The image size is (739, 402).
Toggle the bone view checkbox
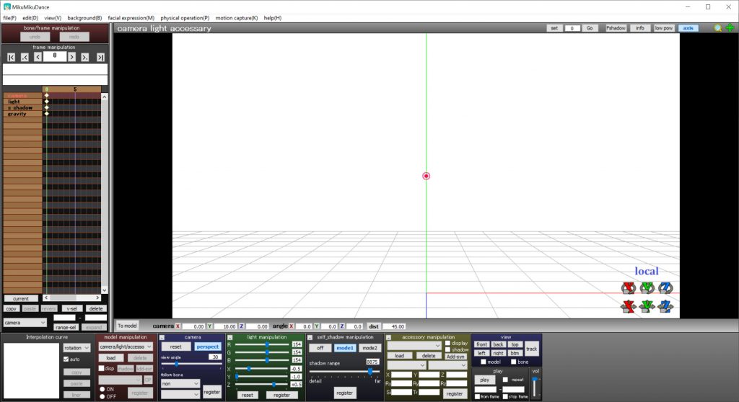coord(513,362)
